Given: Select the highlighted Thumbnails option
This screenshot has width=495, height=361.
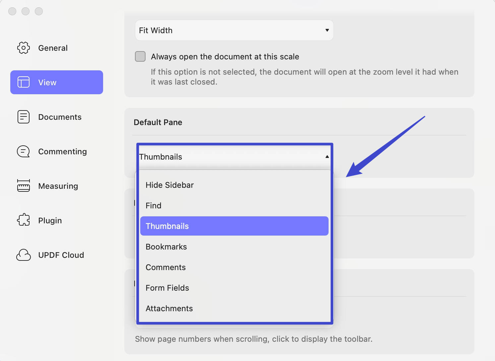Looking at the screenshot, I should click(x=234, y=226).
